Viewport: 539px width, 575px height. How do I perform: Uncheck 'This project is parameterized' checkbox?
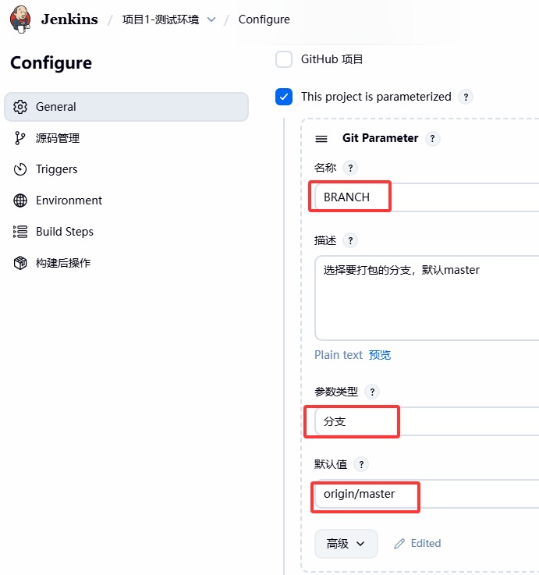pyautogui.click(x=284, y=97)
